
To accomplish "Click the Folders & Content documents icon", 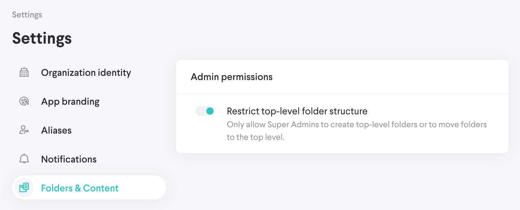I will (x=24, y=188).
